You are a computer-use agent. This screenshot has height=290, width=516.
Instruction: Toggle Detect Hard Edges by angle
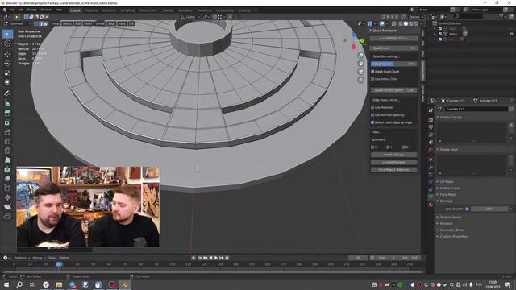point(372,122)
